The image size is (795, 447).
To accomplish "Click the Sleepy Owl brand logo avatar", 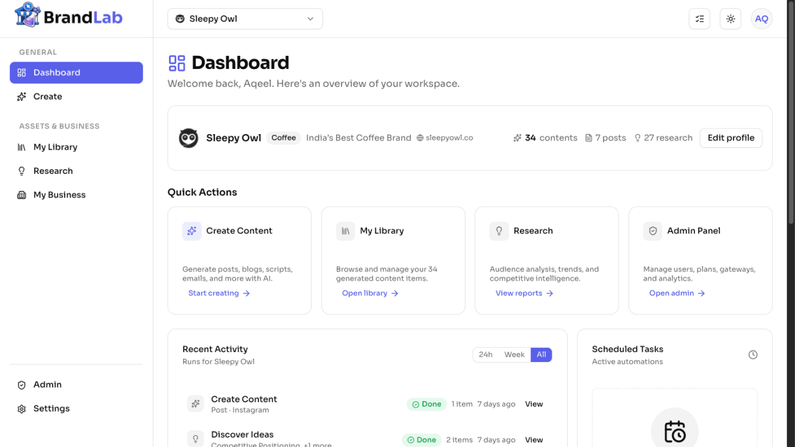I will [x=189, y=138].
